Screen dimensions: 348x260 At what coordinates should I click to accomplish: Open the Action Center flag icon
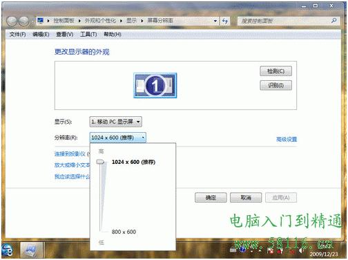click(271, 250)
